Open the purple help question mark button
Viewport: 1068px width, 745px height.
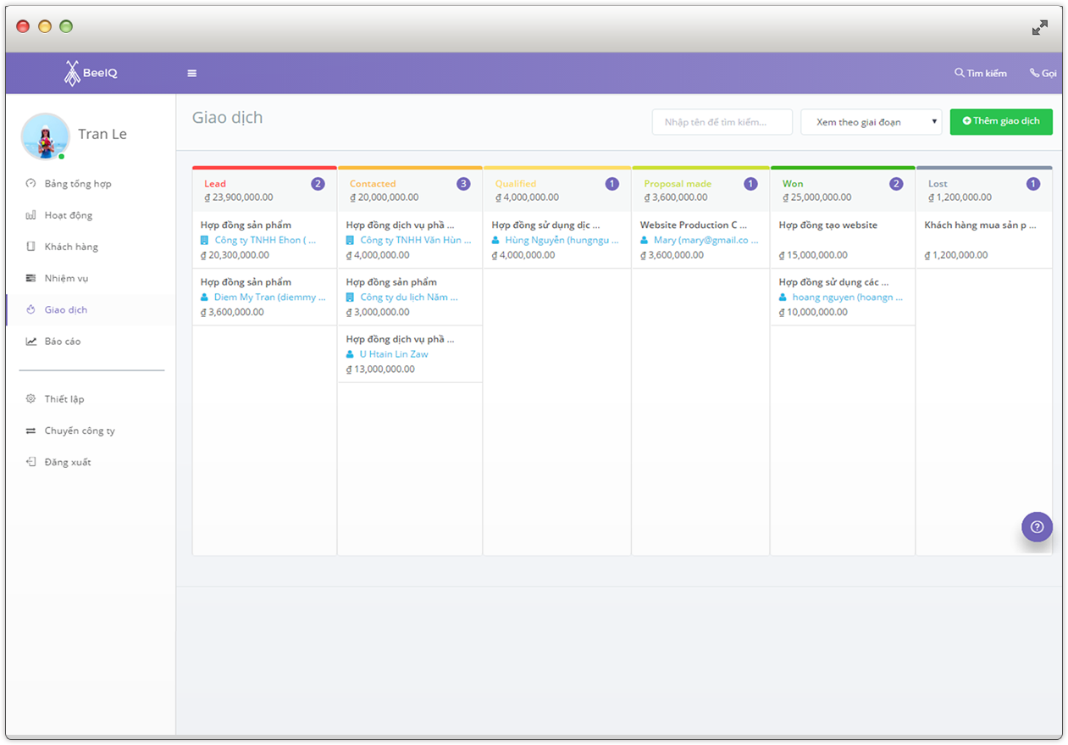pos(1037,526)
